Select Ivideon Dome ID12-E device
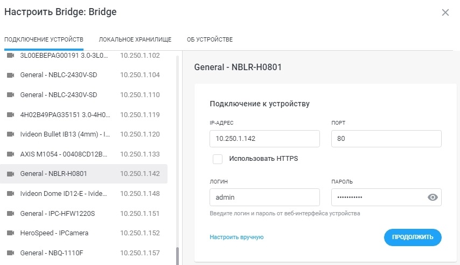 [x=64, y=194]
